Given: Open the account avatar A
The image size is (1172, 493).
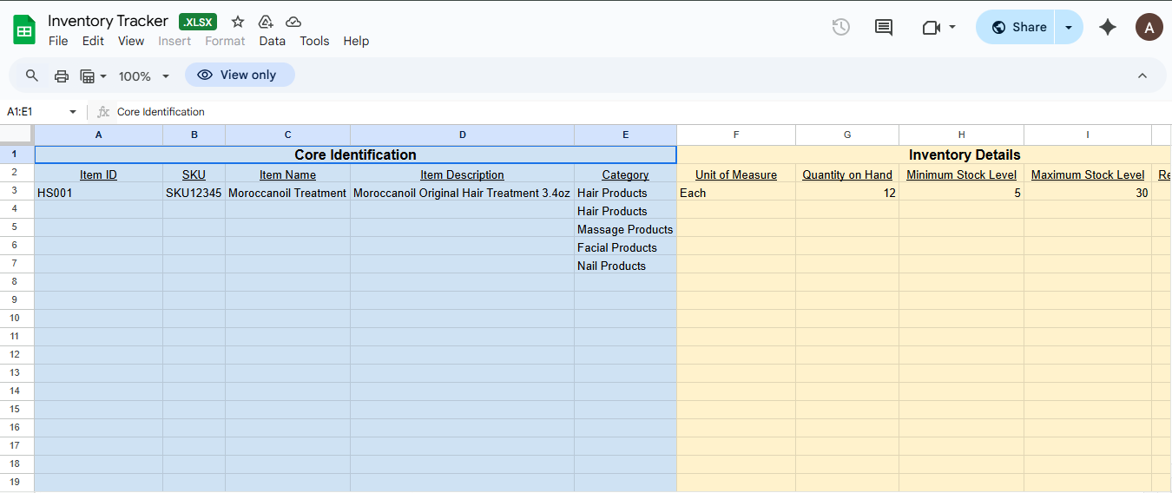Looking at the screenshot, I should [x=1149, y=27].
